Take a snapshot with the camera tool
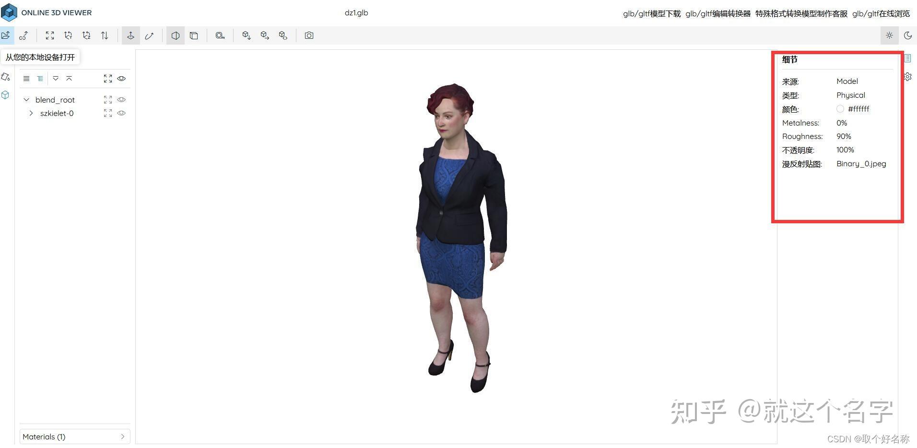Image resolution: width=917 pixels, height=448 pixels. click(309, 35)
